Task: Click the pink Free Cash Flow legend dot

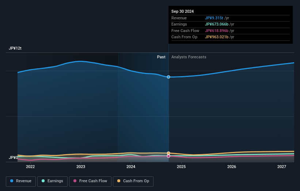Action: 75,181
